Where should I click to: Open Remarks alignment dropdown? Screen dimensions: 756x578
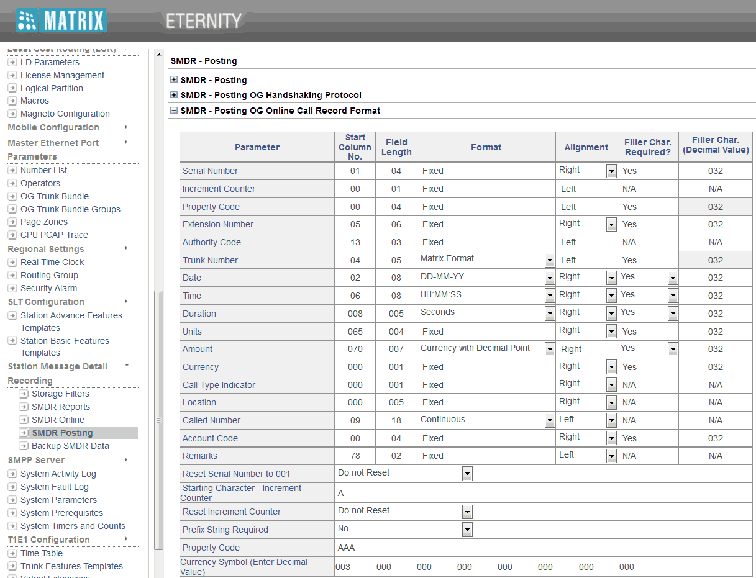611,456
